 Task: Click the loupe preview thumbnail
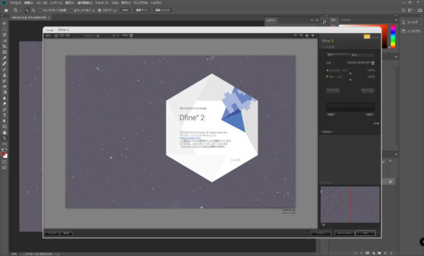click(x=350, y=204)
